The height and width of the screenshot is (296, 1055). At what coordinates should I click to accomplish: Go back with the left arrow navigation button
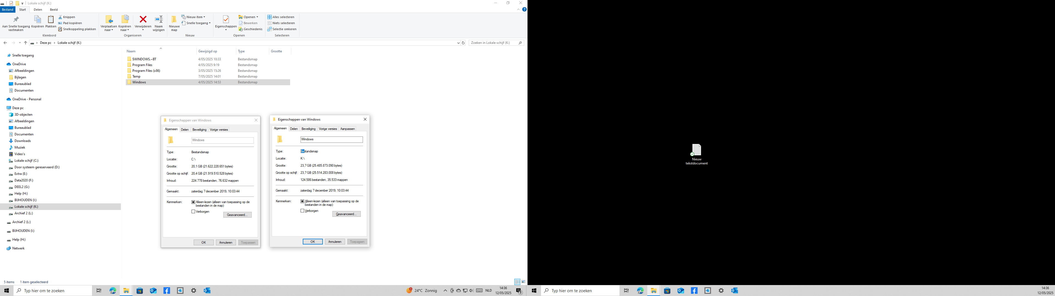(x=5, y=42)
